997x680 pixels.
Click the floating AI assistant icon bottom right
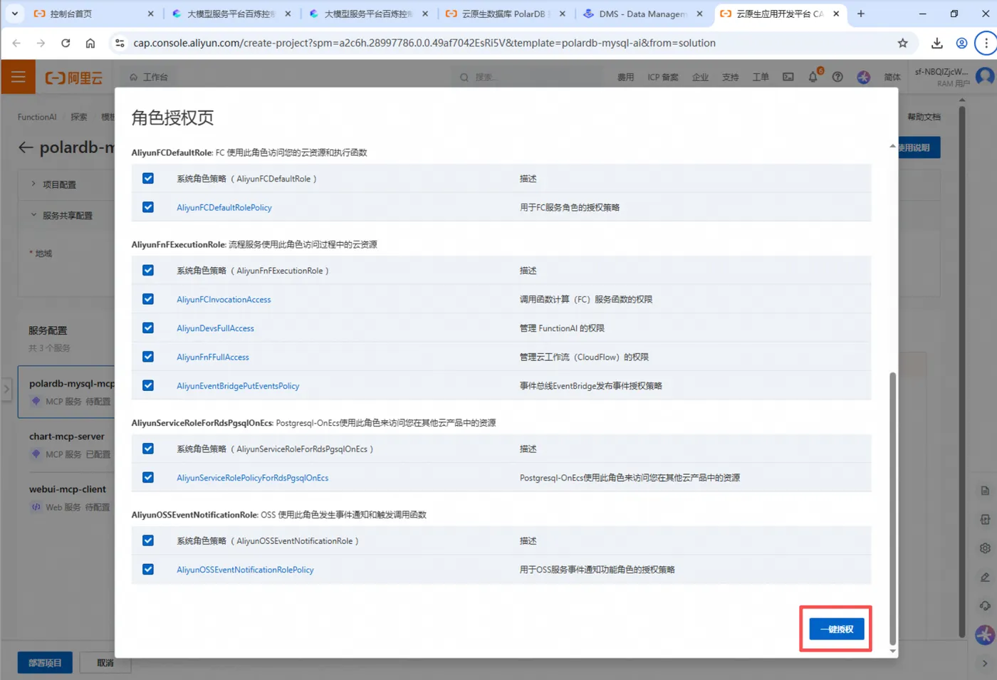click(x=985, y=634)
